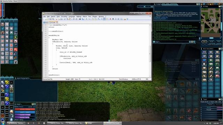The height and width of the screenshot is (125, 223).
Task: Click the Copy toolbar icon
Action: click(67, 19)
